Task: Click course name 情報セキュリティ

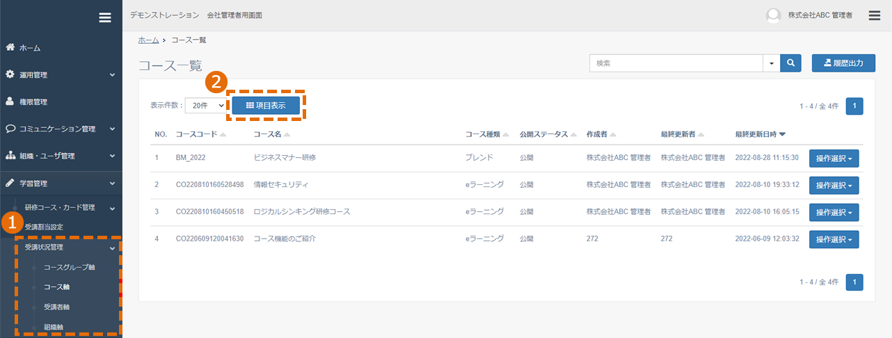Action: click(x=281, y=185)
